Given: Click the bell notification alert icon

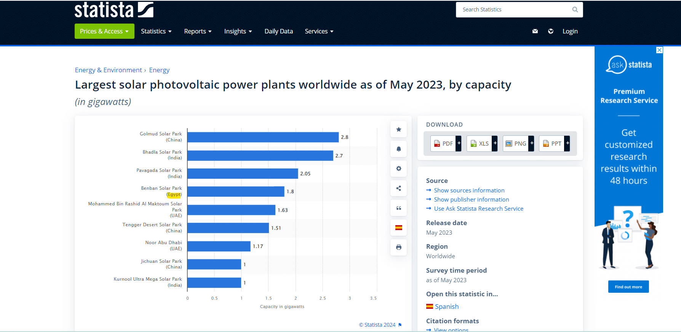Looking at the screenshot, I should (398, 149).
